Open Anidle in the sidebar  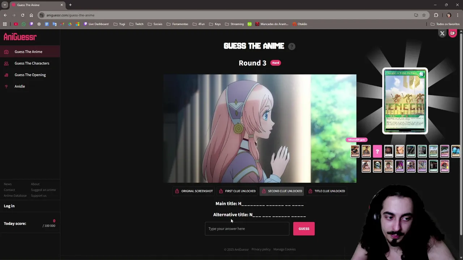point(30,86)
